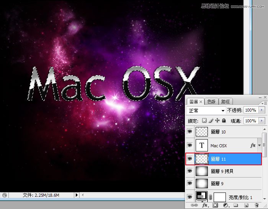Collapse the layers panel
The width and height of the screenshot is (268, 209).
(x=260, y=97)
